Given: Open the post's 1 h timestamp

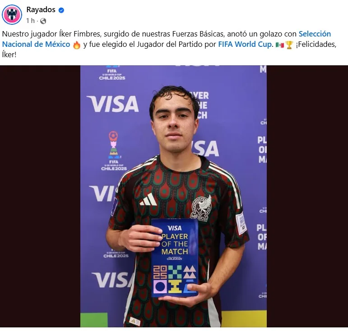Looking at the screenshot, I should click(x=30, y=21).
